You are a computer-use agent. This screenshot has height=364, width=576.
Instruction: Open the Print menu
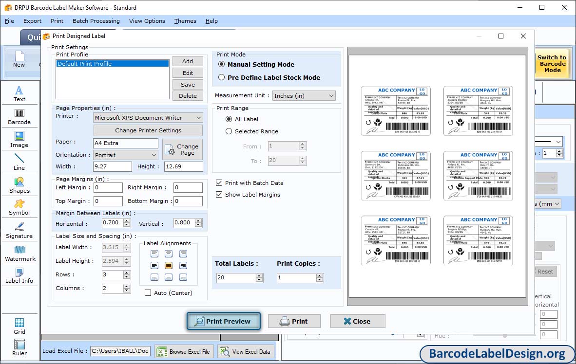click(57, 21)
